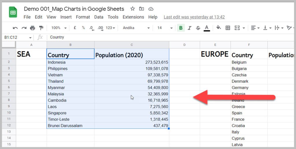Image resolution: width=296 pixels, height=149 pixels.
Task: Expand merge cells options arrow
Action: click(244, 28)
